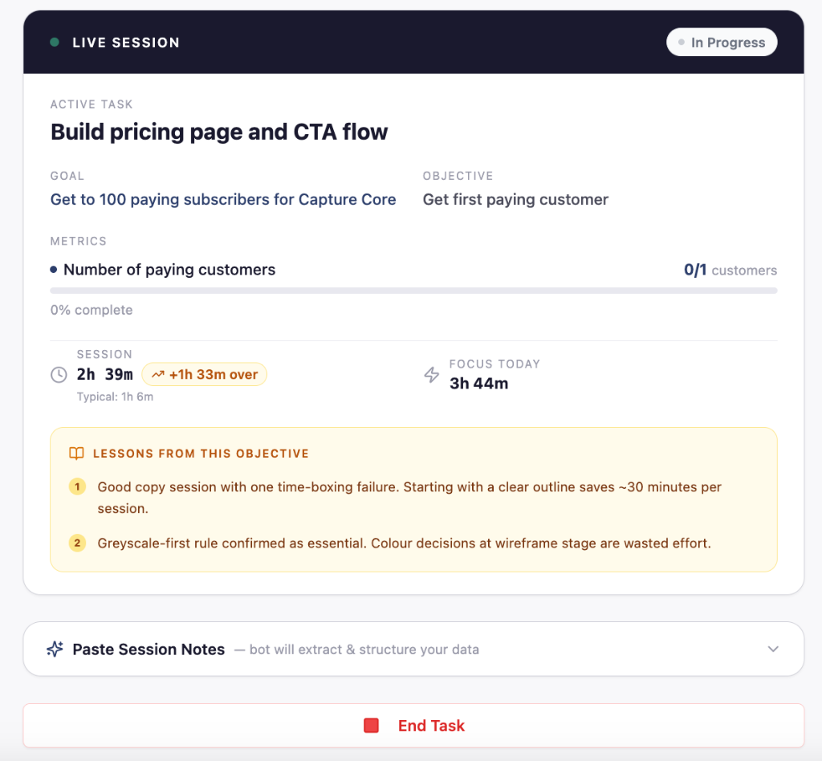Click the trend arrow in the over-time badge
The width and height of the screenshot is (822, 761).
coord(158,375)
